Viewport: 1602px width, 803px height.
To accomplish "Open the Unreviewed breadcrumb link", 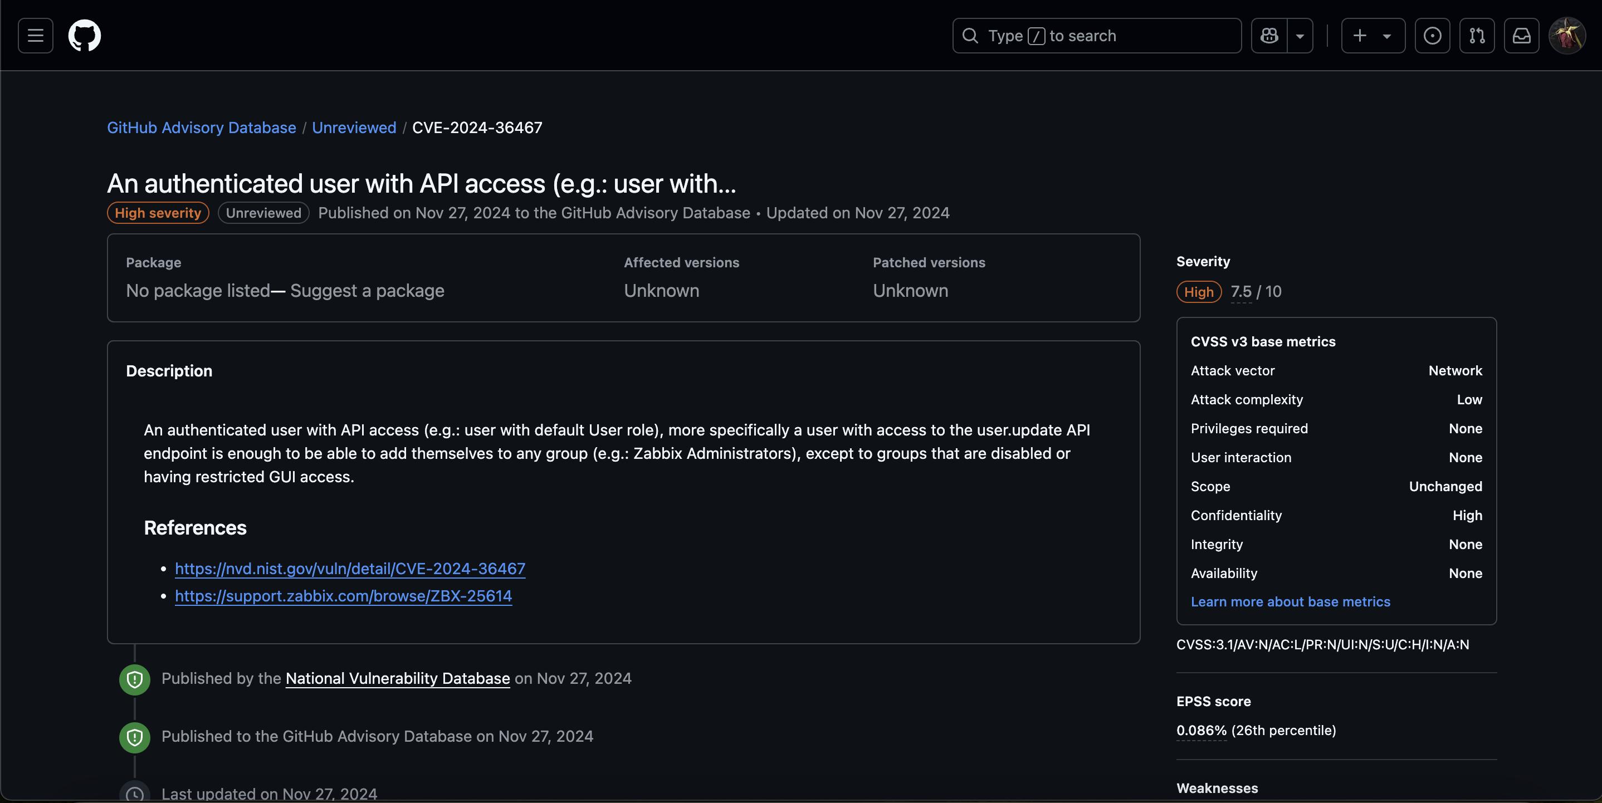I will [354, 128].
